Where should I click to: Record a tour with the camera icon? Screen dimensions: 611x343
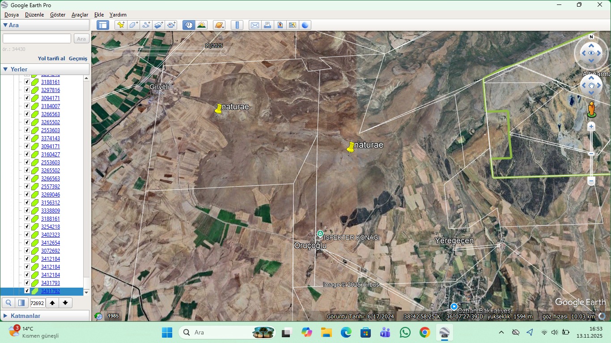[171, 25]
